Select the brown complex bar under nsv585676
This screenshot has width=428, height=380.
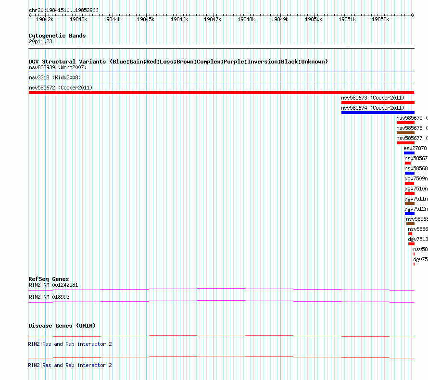point(405,133)
